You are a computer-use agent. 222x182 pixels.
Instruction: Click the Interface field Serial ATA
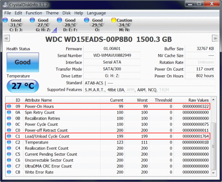click(112, 62)
